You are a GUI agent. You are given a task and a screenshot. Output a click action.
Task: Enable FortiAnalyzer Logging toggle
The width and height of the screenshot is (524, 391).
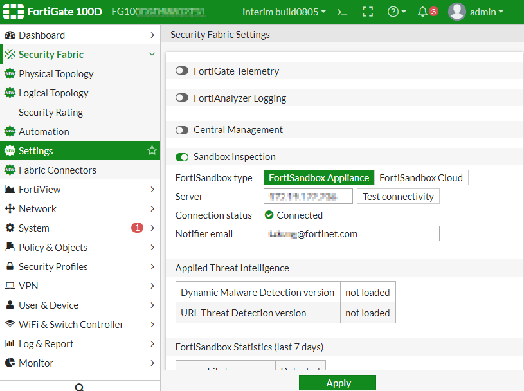[x=182, y=98]
